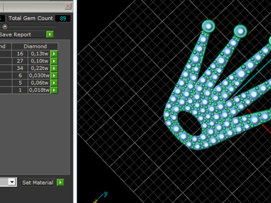Click the Set Material button label
Screen dimensions: 271x203
38,183
